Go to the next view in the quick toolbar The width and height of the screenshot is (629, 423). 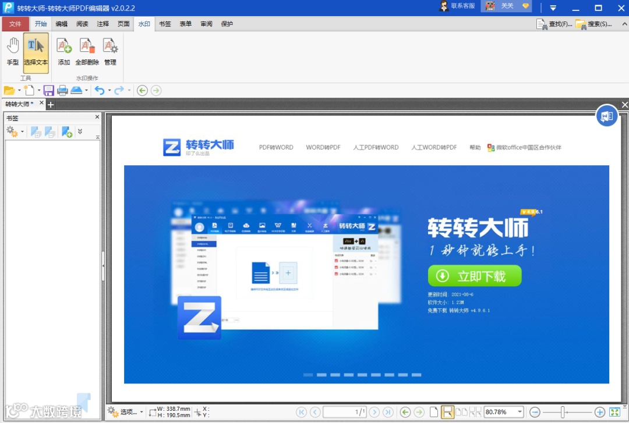[156, 91]
